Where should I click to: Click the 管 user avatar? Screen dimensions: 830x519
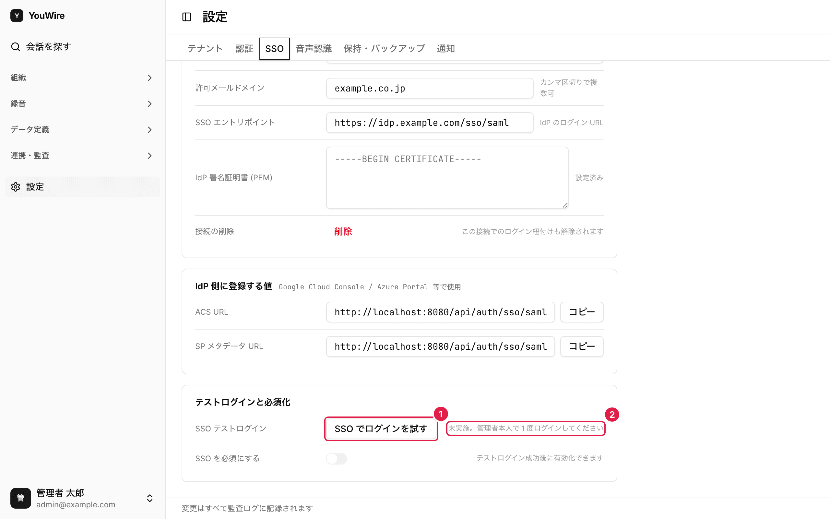pos(20,498)
